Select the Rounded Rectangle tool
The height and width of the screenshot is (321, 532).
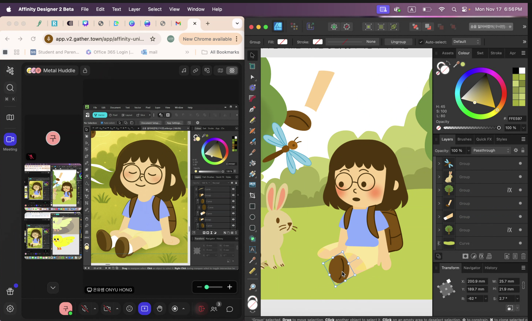[x=252, y=228]
